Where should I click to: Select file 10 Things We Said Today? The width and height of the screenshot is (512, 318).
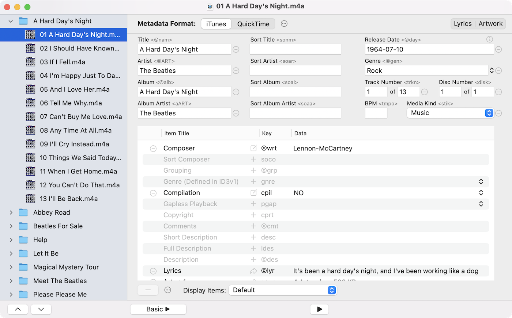[x=64, y=158]
